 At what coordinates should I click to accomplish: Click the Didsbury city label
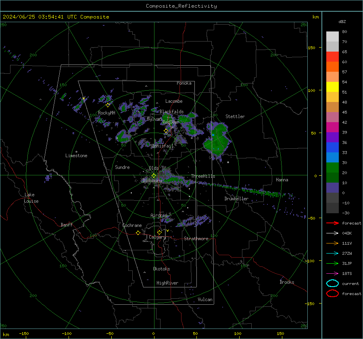152,181
